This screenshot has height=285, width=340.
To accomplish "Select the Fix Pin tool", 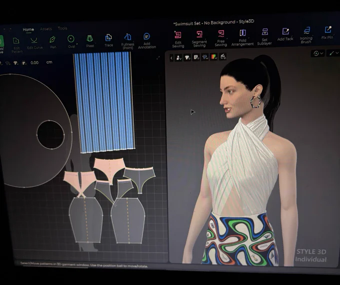I will (327, 33).
